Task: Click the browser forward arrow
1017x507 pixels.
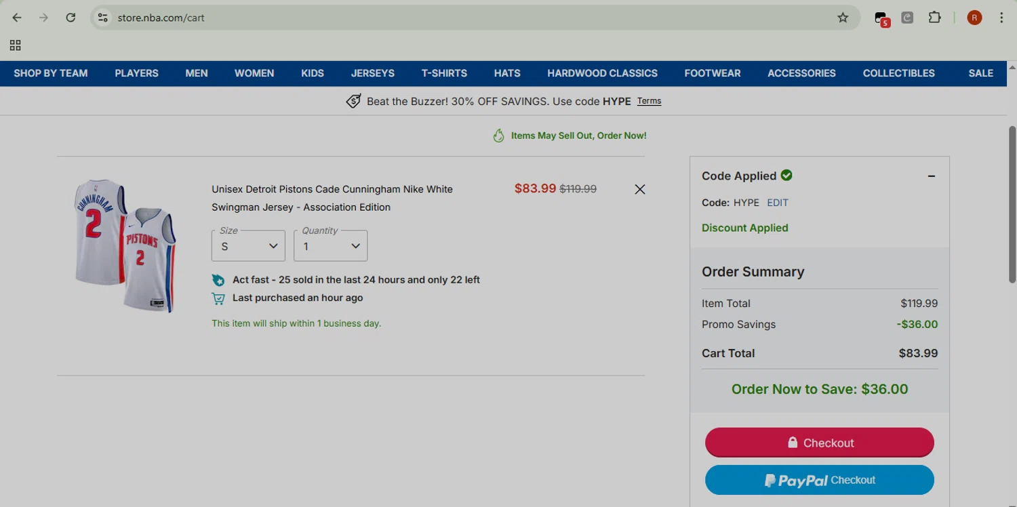Action: point(43,18)
